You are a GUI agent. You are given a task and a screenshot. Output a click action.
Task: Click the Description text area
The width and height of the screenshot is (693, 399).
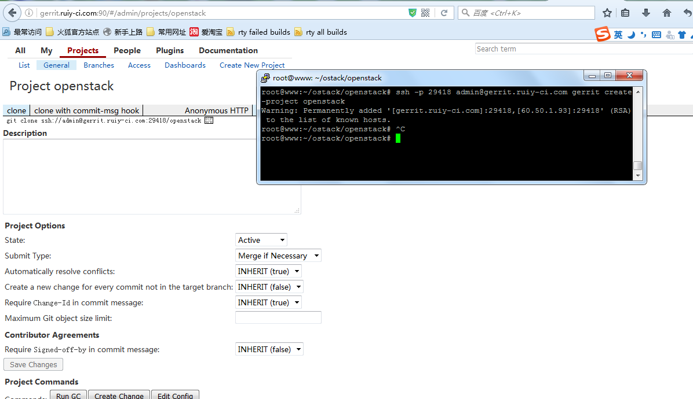(x=152, y=176)
